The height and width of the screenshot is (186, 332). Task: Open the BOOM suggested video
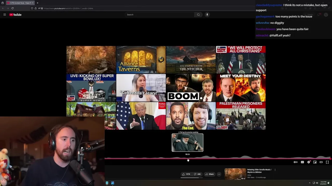[x=191, y=88]
